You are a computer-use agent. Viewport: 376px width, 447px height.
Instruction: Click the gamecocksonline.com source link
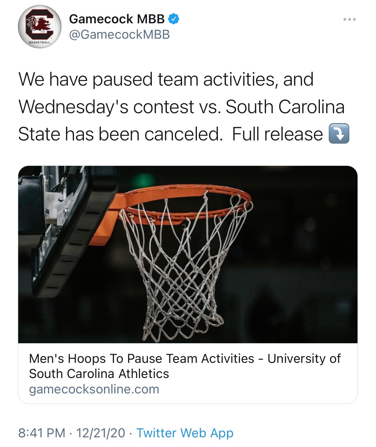(x=94, y=390)
